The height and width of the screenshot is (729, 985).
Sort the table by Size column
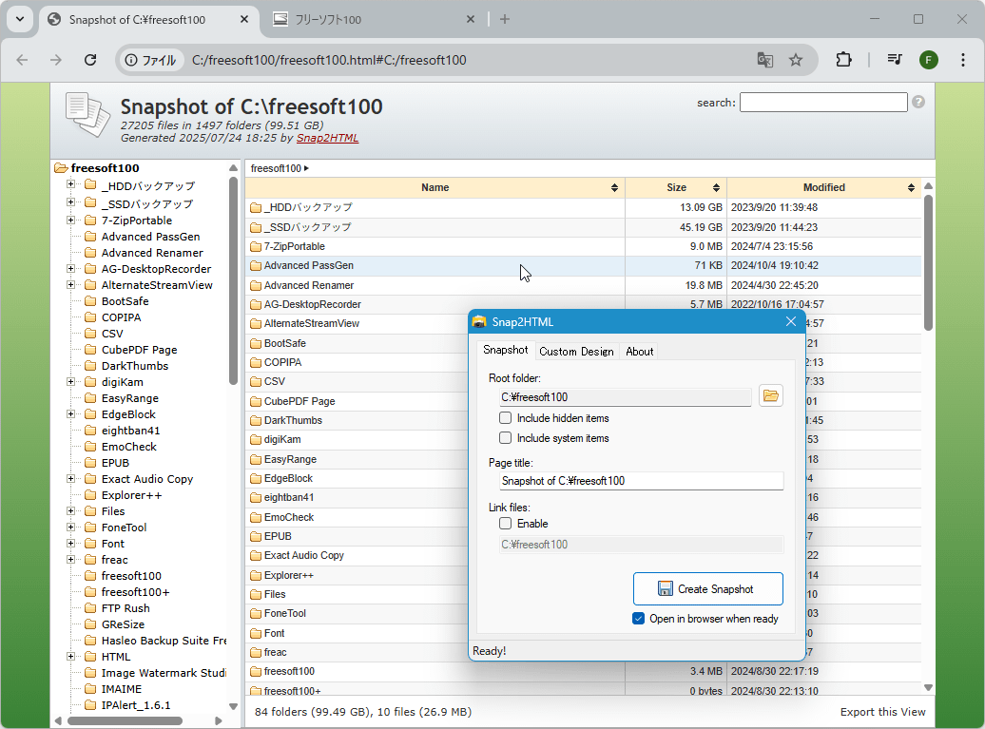676,187
